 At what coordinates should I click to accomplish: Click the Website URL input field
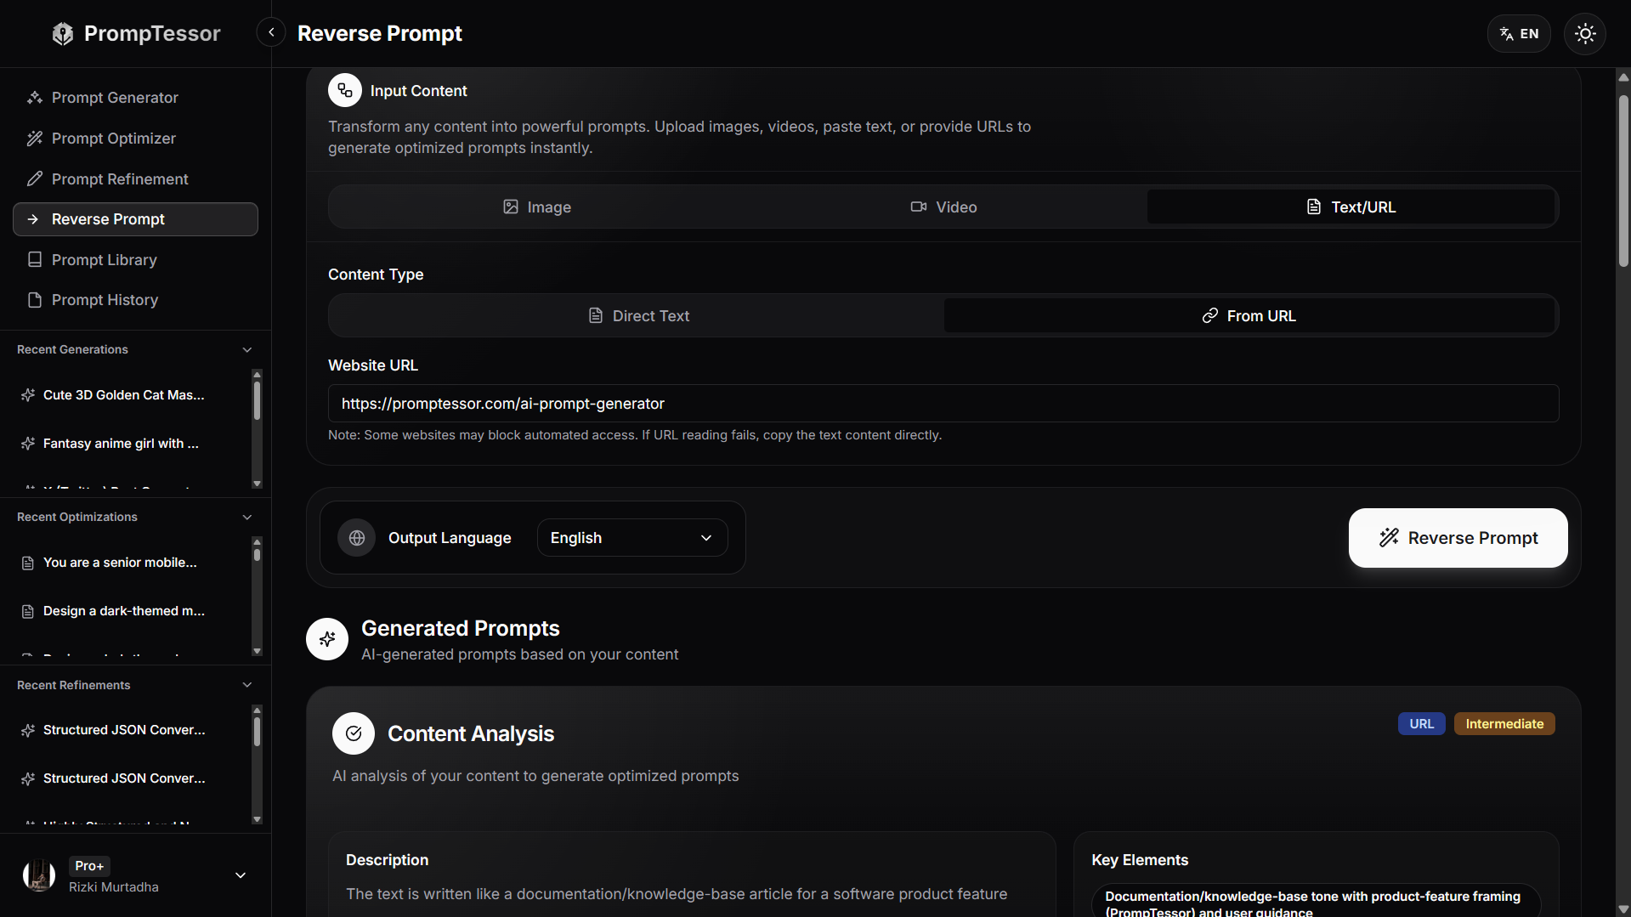coord(943,404)
